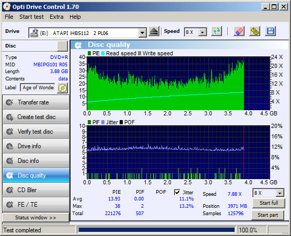This screenshot has width=291, height=236.
Task: Open the Drive info section
Action: [x=36, y=146]
